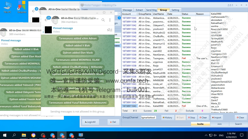Select the Group tab

pyautogui.click(x=163, y=10)
